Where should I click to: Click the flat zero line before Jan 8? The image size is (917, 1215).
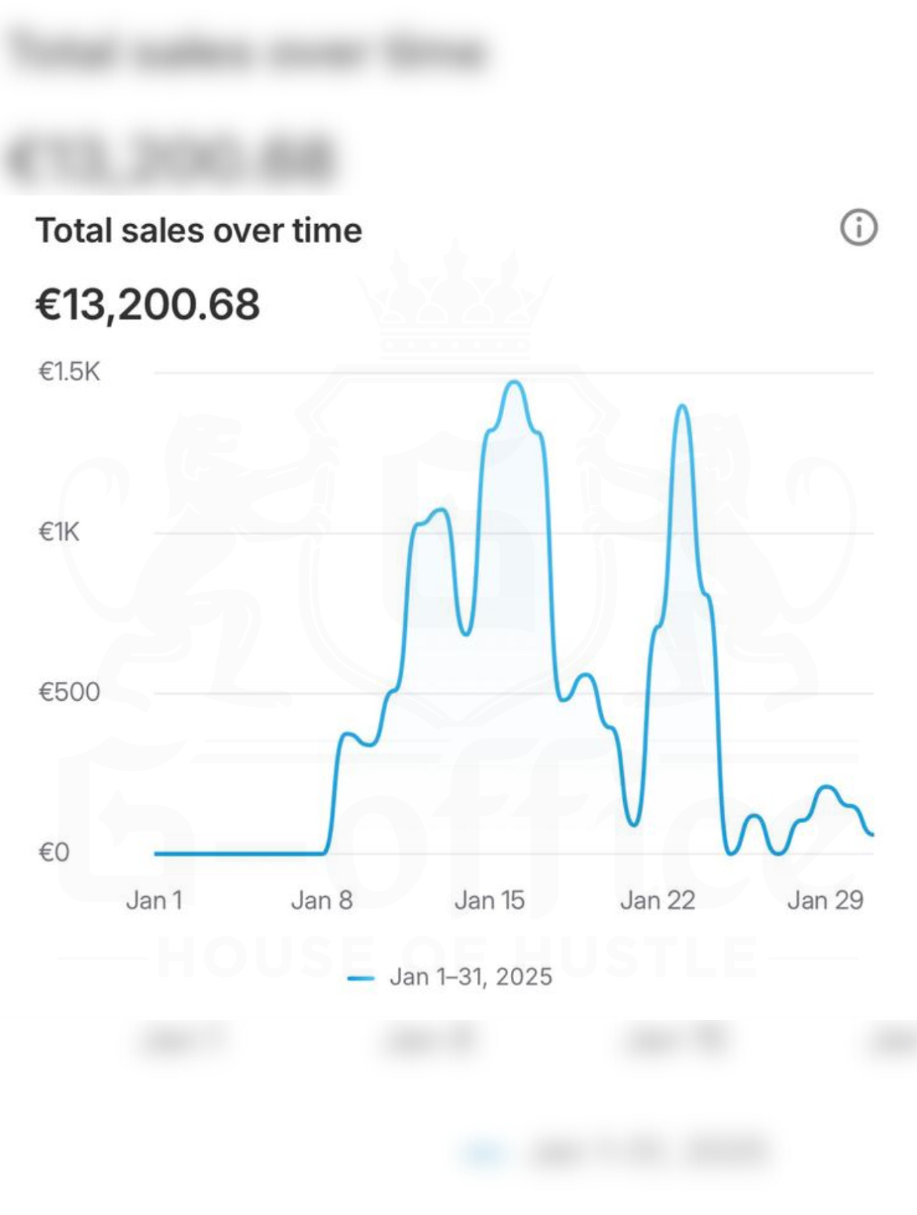point(239,854)
